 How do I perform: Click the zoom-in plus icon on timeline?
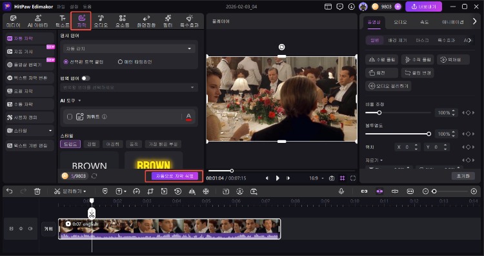click(474, 191)
